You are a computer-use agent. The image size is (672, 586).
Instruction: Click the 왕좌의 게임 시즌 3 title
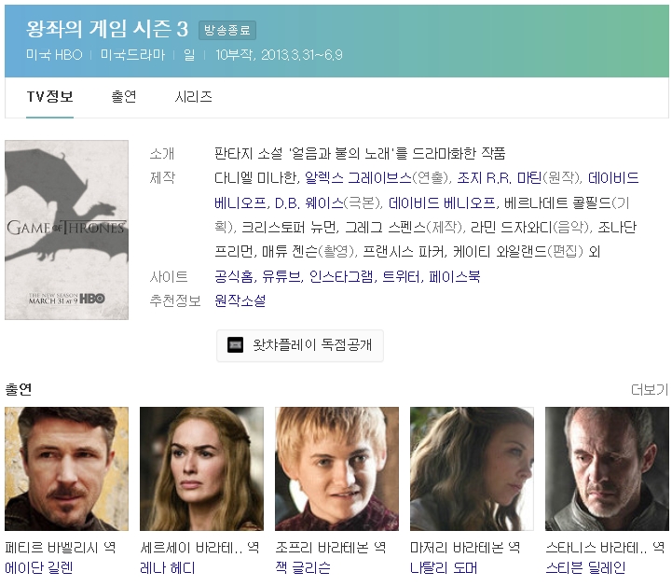point(108,29)
